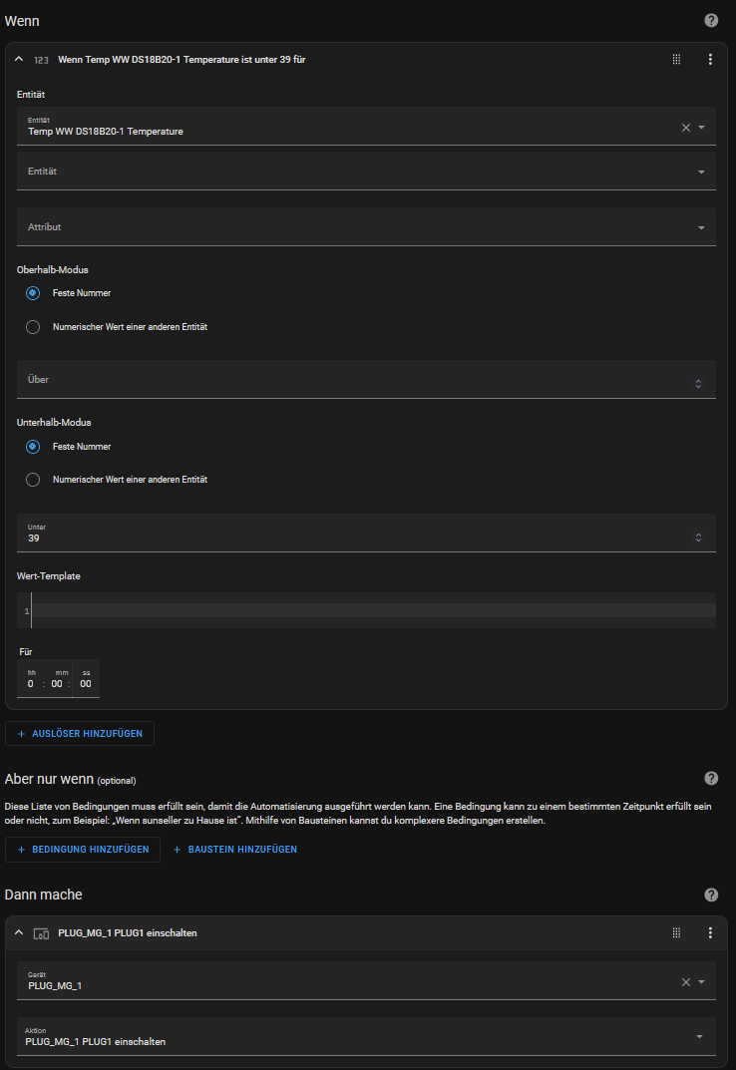736x1070 pixels.
Task: Open three-dot menu of PLUG_MG_1 action
Action: (x=710, y=933)
